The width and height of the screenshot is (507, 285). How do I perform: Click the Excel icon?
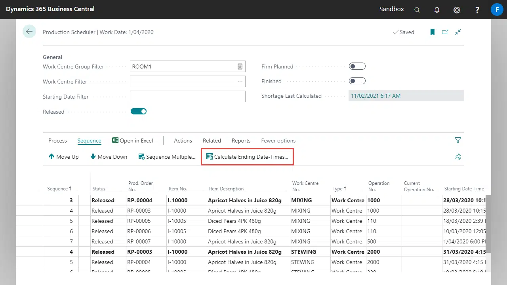tap(115, 141)
